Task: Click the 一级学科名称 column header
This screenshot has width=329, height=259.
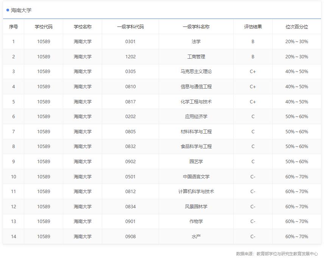Action: click(x=196, y=27)
